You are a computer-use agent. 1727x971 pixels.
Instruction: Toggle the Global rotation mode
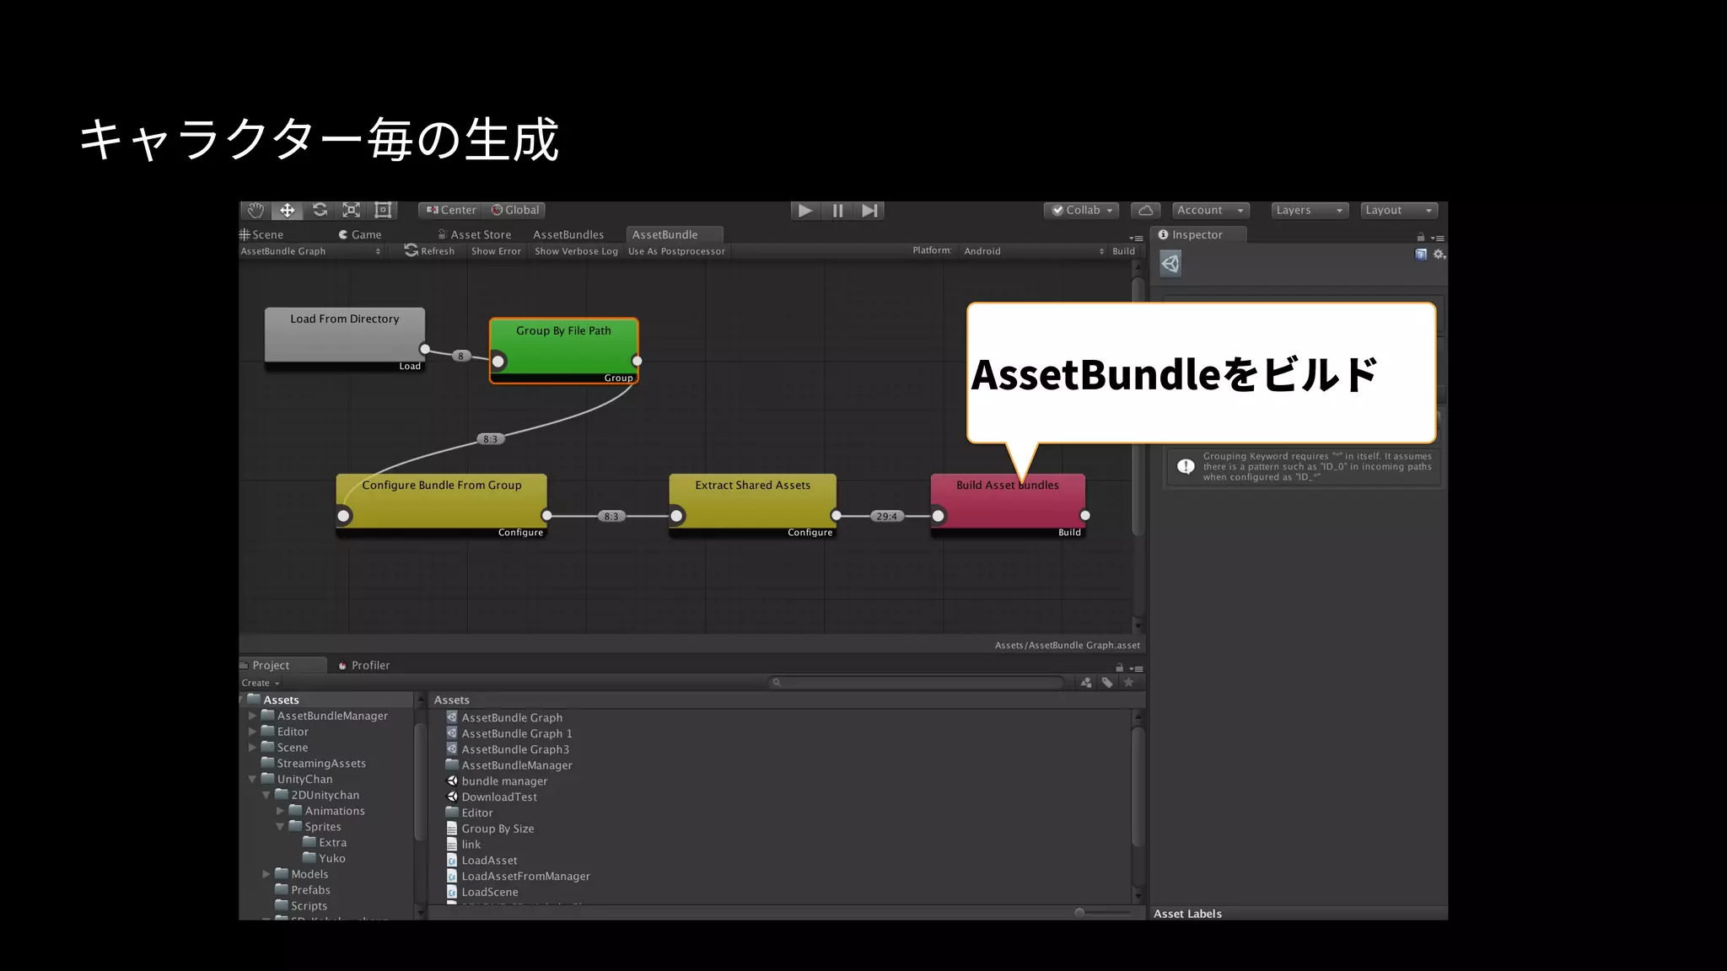[515, 210]
